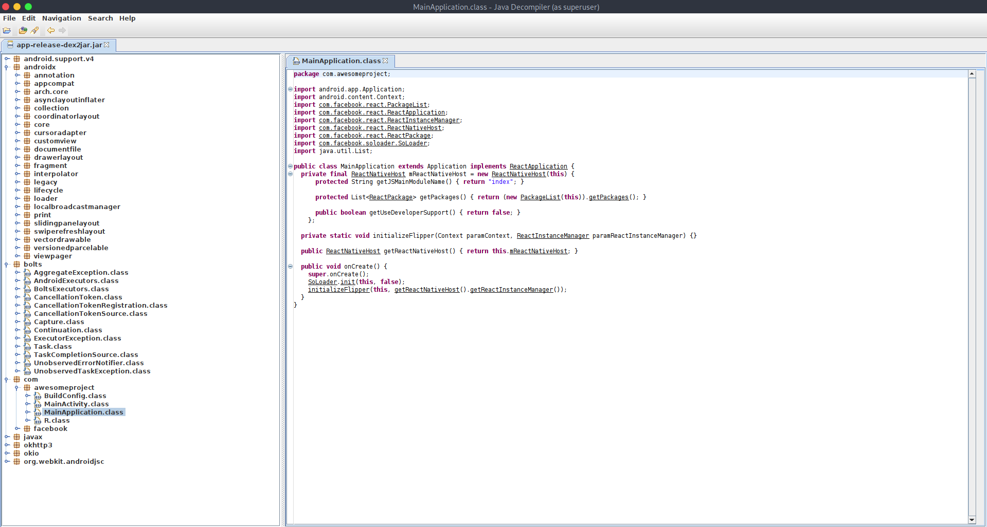Image resolution: width=987 pixels, height=527 pixels.
Task: Click the Back navigation arrow icon
Action: (50, 30)
